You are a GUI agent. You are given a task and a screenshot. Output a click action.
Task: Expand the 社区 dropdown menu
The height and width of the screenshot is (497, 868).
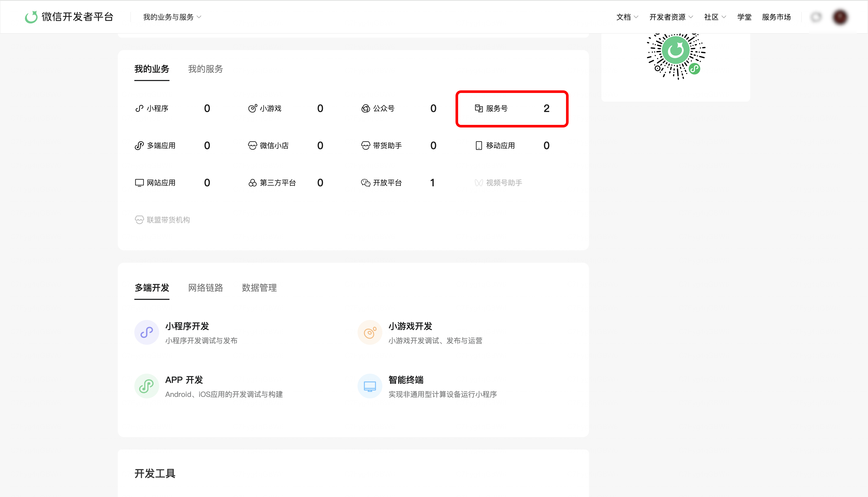[x=715, y=17]
